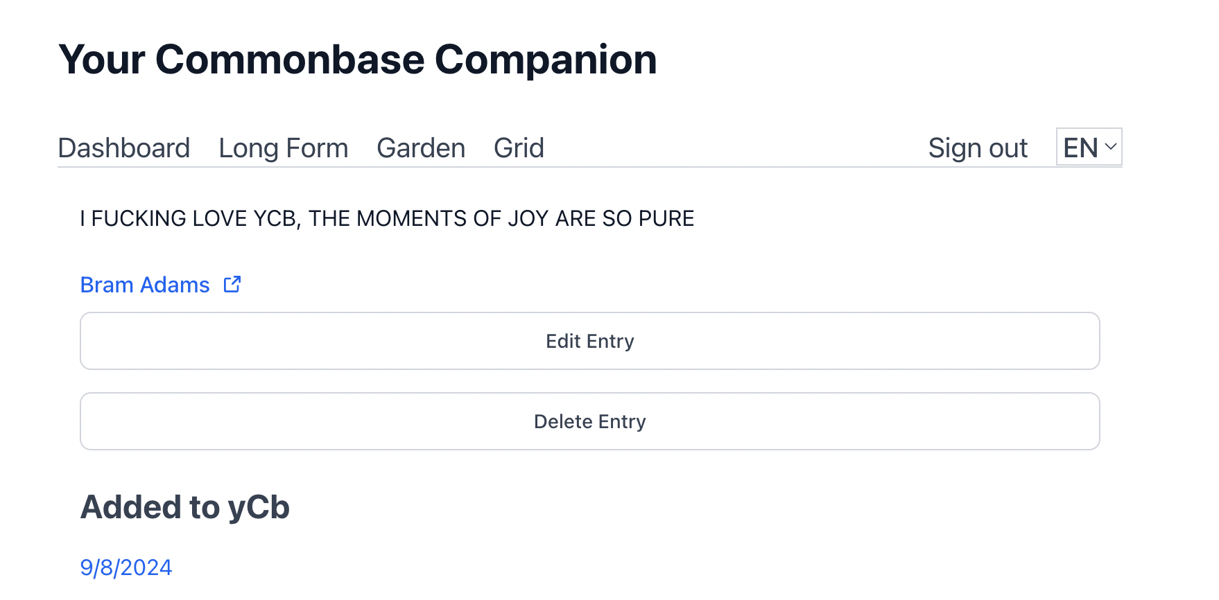
Task: Click the yCb word in the Added heading
Action: point(259,507)
